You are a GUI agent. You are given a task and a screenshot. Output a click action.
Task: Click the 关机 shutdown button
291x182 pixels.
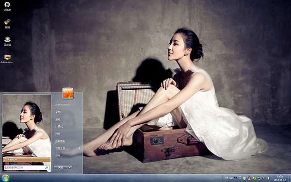pos(61,168)
